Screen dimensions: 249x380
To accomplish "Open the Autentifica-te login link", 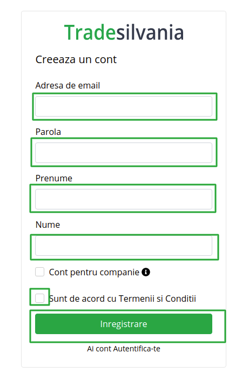I will [x=137, y=349].
